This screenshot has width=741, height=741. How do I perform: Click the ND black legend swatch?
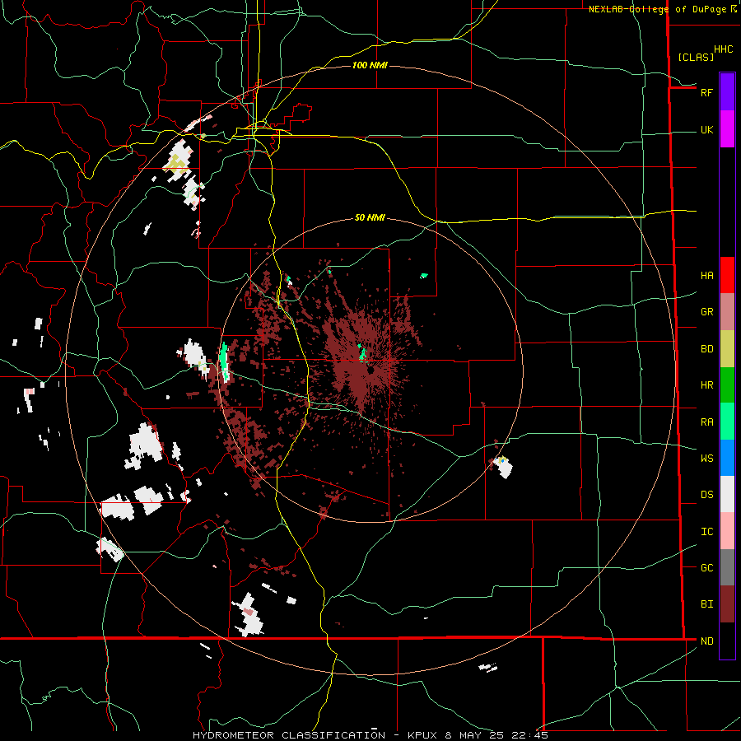pos(727,641)
